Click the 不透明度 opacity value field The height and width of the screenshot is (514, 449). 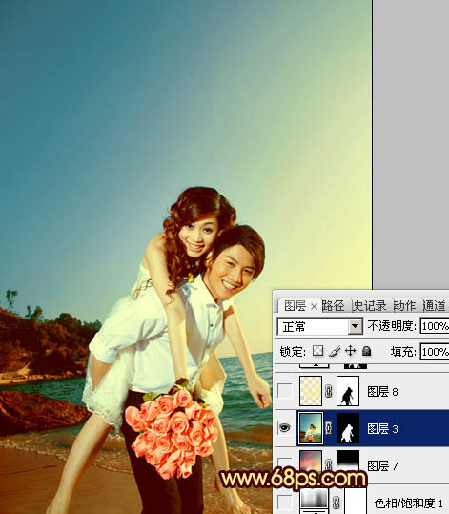coord(435,326)
